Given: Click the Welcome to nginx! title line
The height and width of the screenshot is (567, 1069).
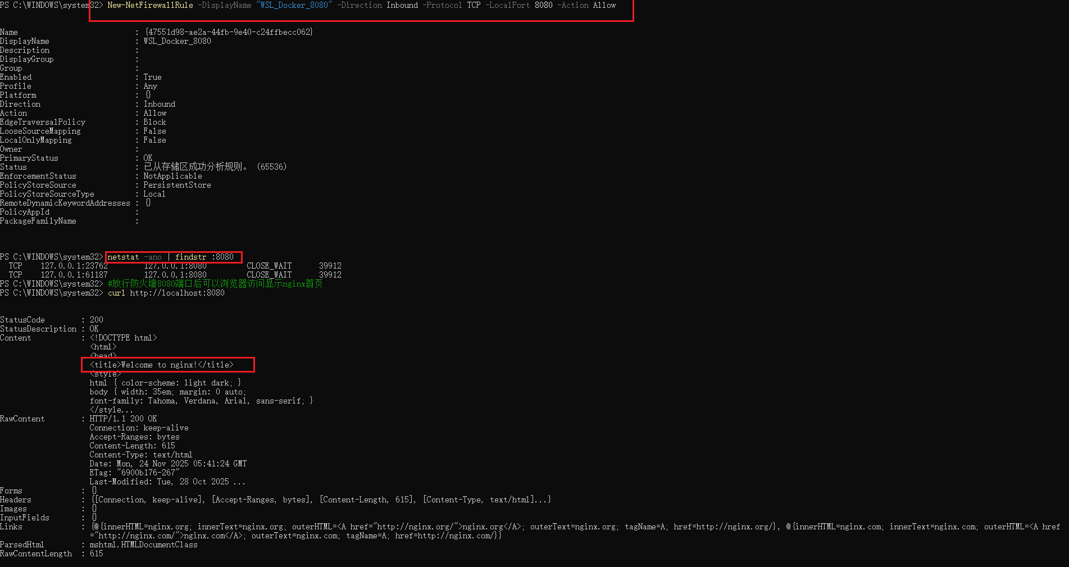Looking at the screenshot, I should coord(161,365).
